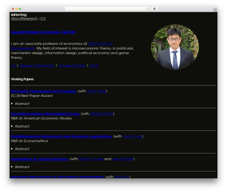Reload the page with the refresh icon
The image size is (227, 192).
tap(148, 9)
